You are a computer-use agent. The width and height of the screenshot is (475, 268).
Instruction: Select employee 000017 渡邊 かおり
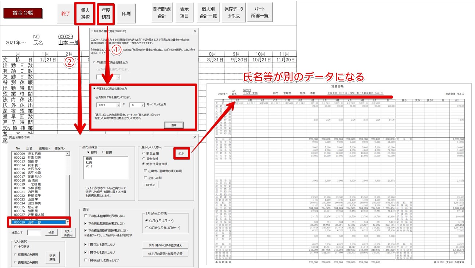point(39,177)
